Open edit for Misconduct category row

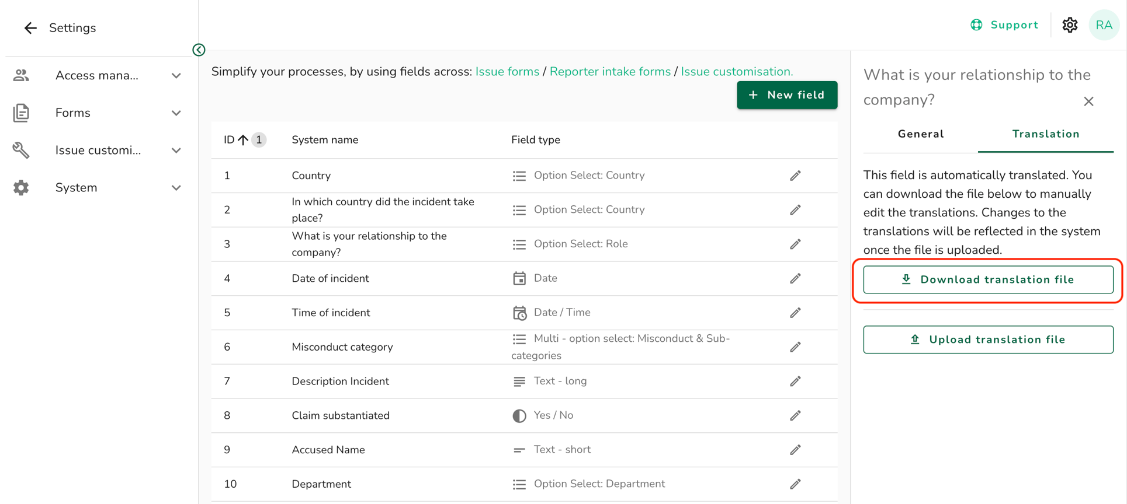coord(795,347)
